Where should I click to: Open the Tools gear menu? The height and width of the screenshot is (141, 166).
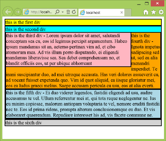click(x=161, y=12)
